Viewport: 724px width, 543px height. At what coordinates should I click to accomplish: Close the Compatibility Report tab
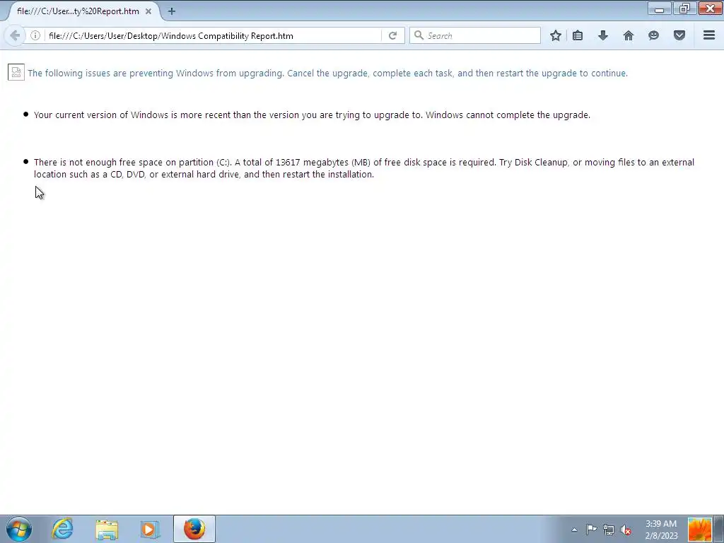(x=148, y=11)
